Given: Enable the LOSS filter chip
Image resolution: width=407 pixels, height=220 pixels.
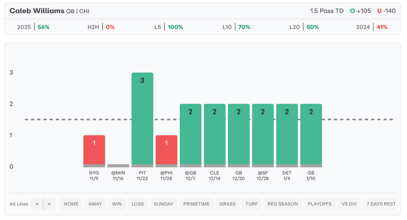Looking at the screenshot, I should 138,204.
